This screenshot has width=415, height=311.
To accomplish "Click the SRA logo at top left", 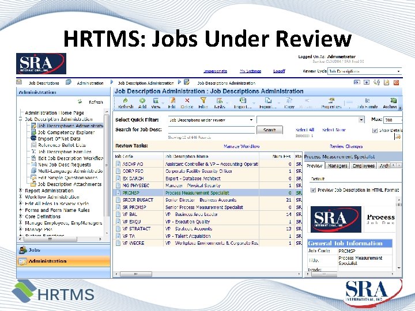I will point(41,63).
